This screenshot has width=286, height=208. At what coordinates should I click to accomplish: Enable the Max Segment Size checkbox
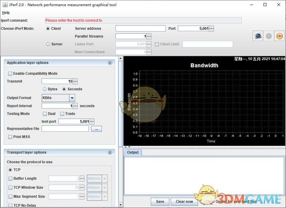click(10, 197)
